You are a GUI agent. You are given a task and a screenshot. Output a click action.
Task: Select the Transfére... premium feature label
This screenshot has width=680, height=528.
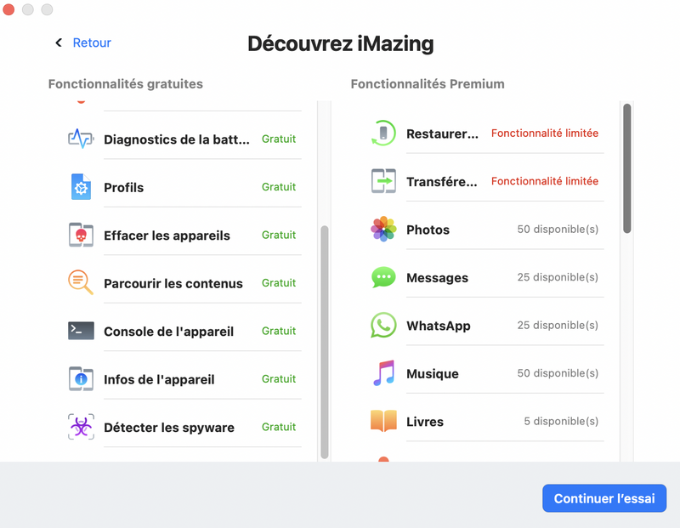(x=441, y=182)
